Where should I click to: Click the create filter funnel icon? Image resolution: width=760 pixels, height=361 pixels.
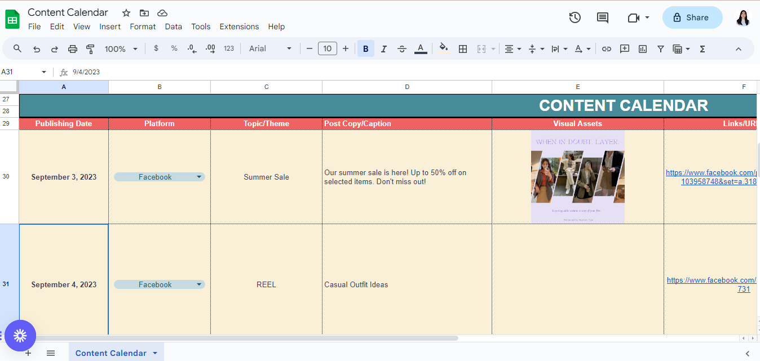point(661,49)
